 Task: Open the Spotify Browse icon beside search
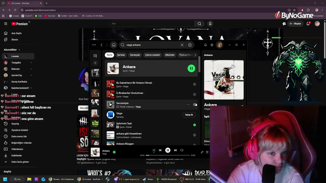(190, 45)
